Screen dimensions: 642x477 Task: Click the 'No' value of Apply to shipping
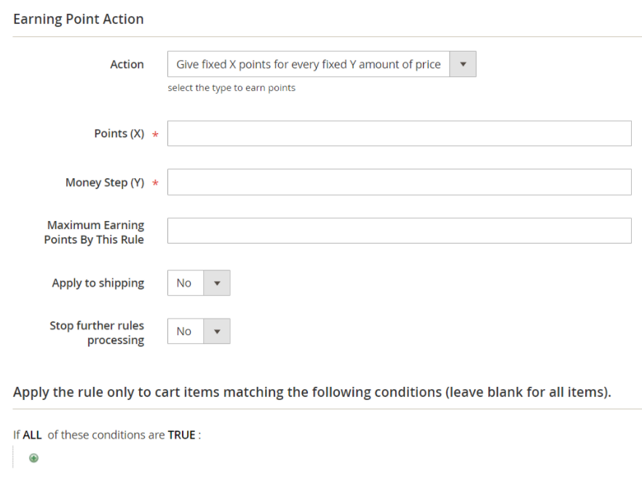click(x=185, y=283)
